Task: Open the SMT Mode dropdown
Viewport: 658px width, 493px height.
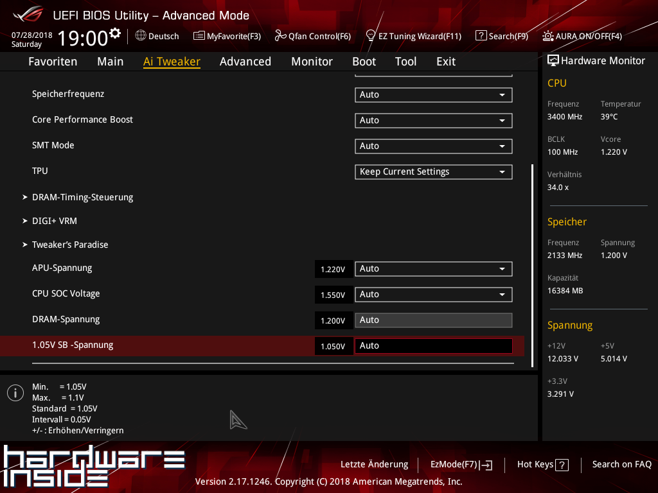Action: pyautogui.click(x=434, y=146)
